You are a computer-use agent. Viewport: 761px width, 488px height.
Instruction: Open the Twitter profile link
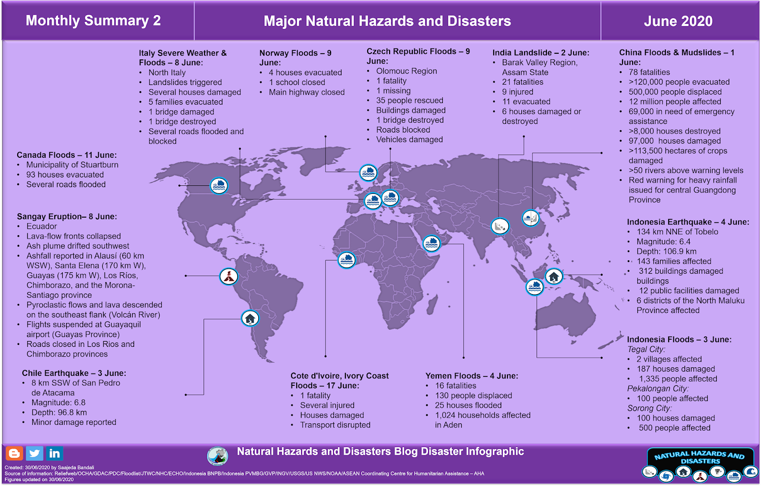(34, 453)
